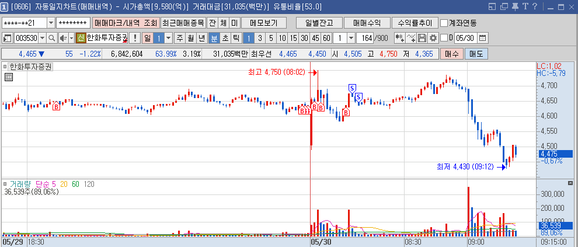Select the 초 second chart toggle
The width and height of the screenshot is (578, 247).
point(225,38)
